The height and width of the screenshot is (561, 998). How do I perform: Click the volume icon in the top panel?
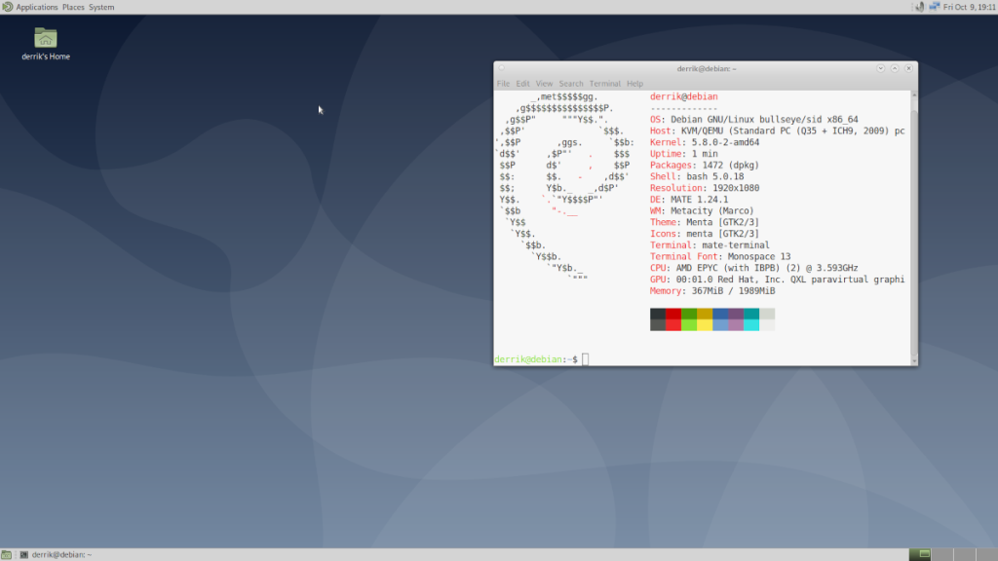pos(919,6)
